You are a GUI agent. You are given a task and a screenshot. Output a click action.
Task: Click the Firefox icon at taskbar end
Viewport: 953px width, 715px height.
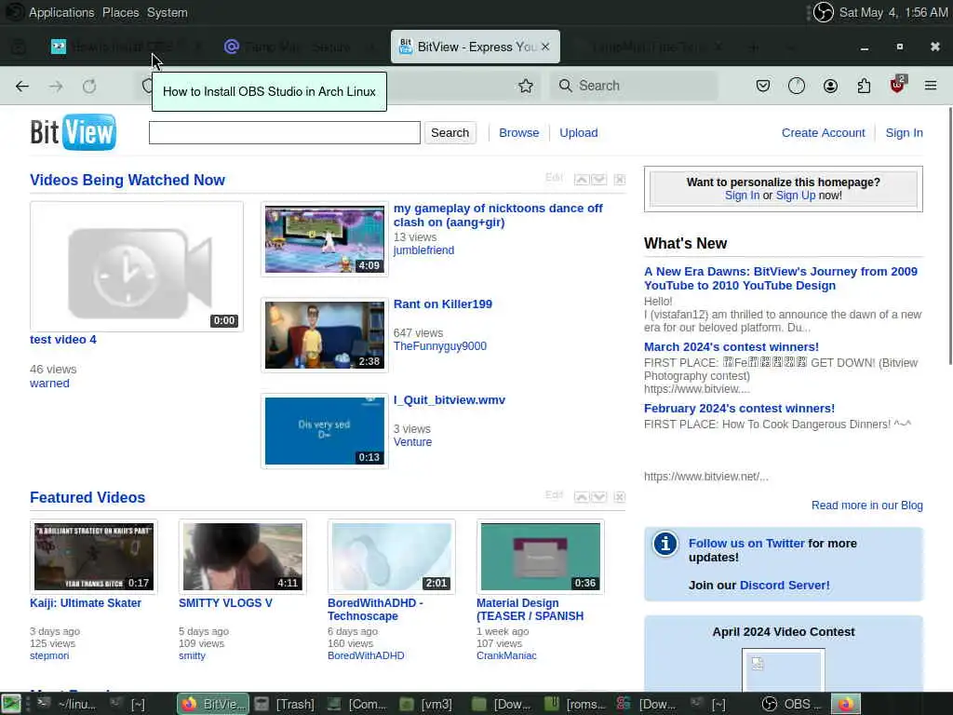click(x=846, y=704)
